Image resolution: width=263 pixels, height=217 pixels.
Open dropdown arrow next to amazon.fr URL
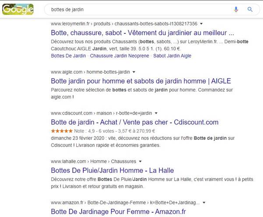pos(204,203)
